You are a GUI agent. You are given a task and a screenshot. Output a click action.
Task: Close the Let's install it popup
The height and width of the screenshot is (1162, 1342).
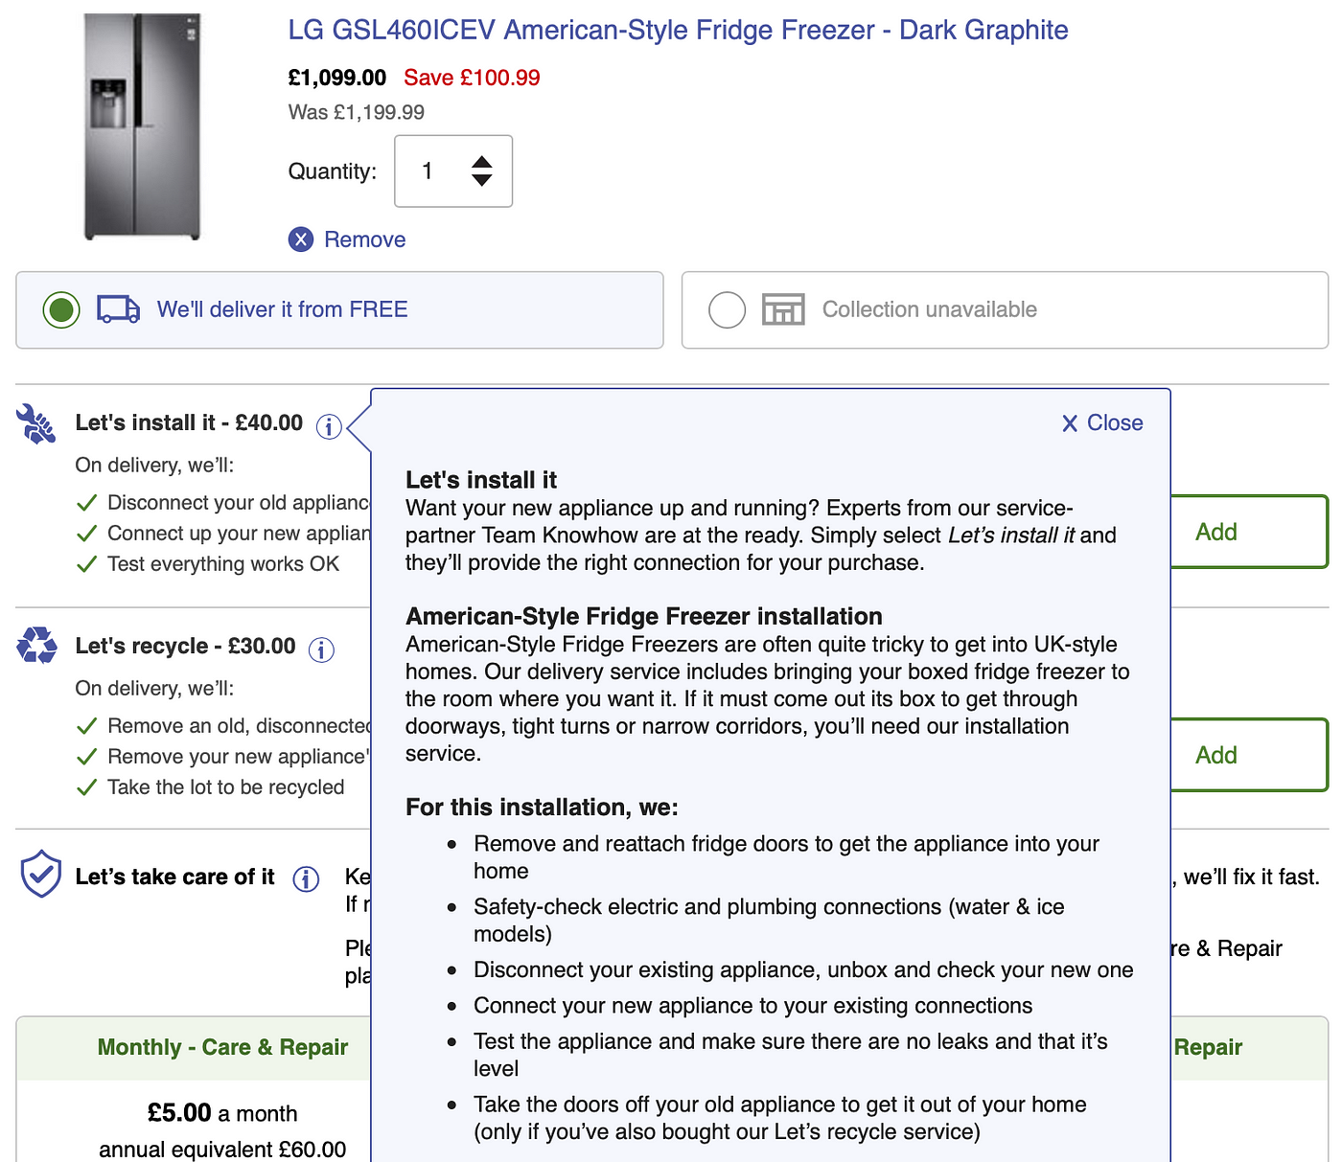tap(1102, 422)
